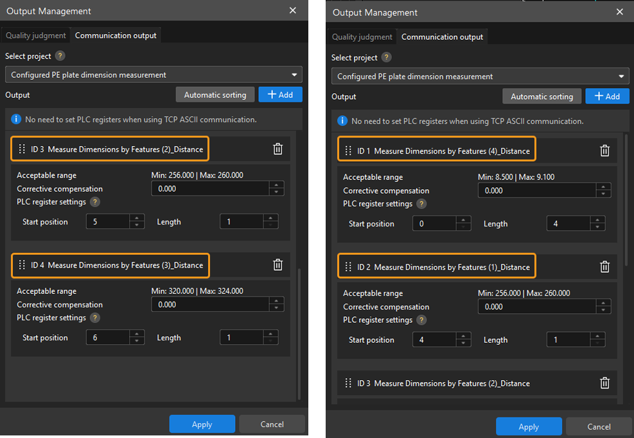Delete the ID 4 output entry

[277, 264]
